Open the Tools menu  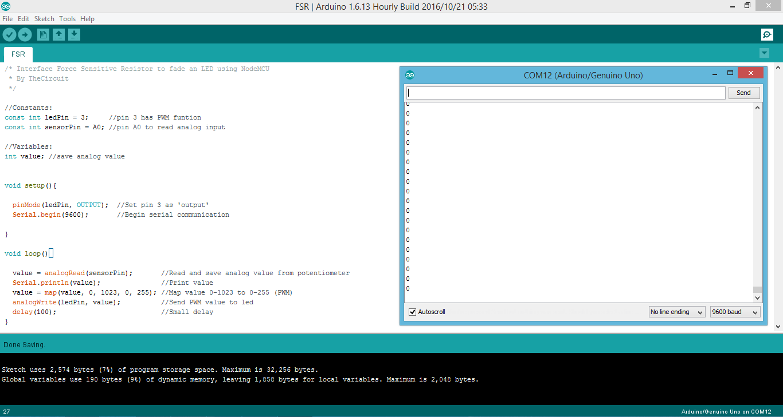pos(67,19)
